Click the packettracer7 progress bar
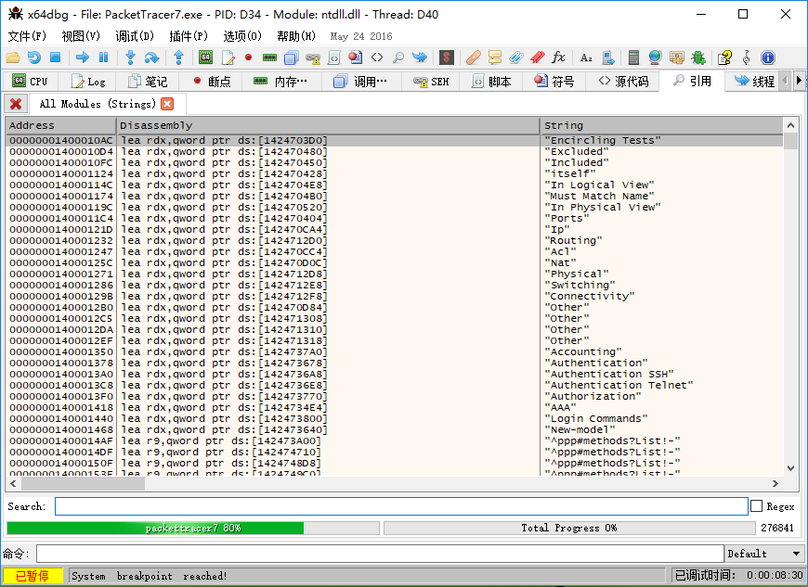 [192, 528]
